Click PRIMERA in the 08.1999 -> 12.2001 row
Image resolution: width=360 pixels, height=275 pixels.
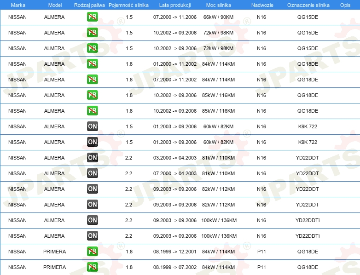54,252
